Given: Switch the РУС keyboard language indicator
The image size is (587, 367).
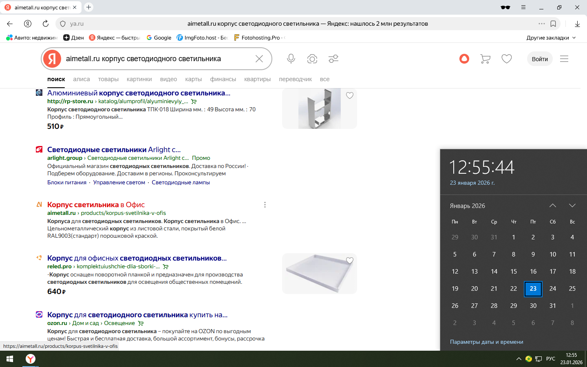Looking at the screenshot, I should click(x=551, y=359).
